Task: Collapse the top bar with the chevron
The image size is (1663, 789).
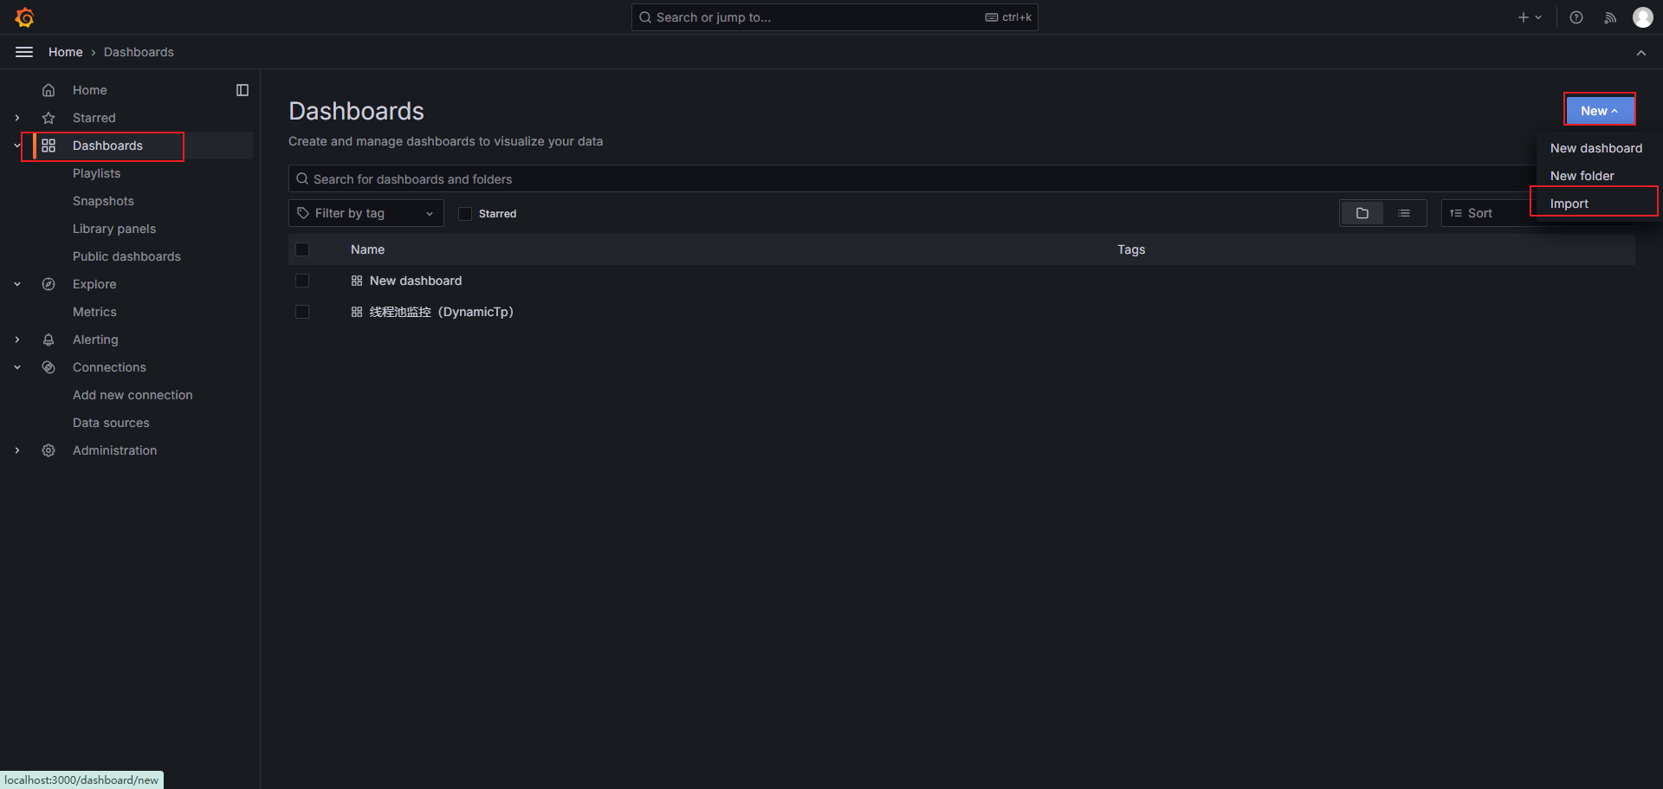Action: [x=1641, y=53]
